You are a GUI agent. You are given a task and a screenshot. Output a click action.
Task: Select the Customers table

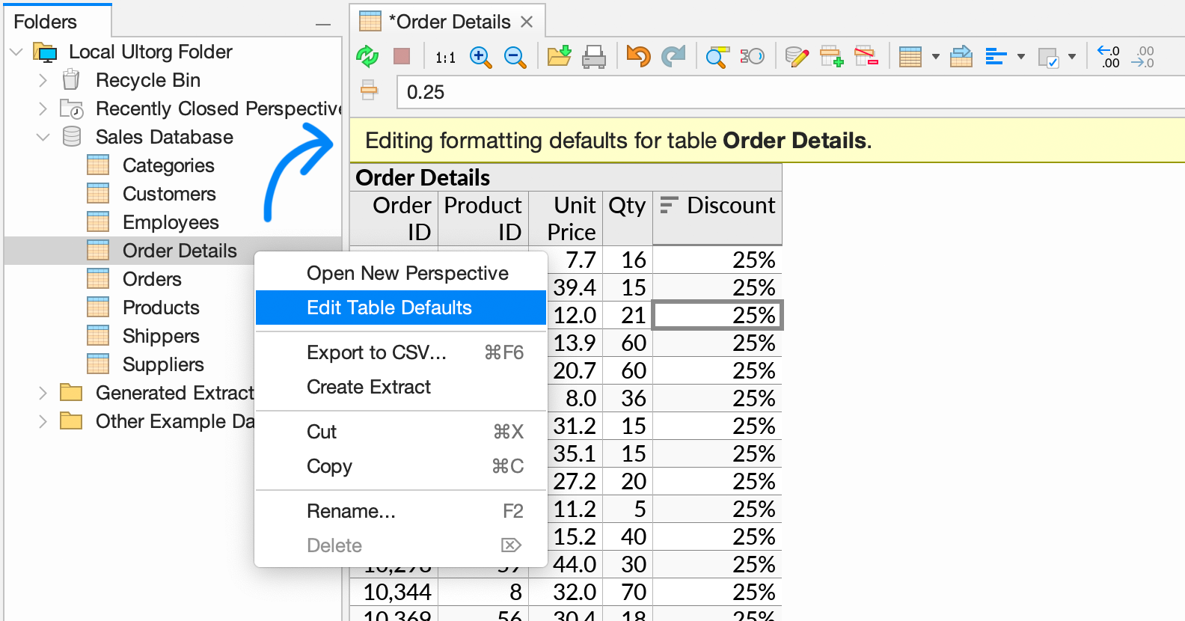[x=169, y=194]
